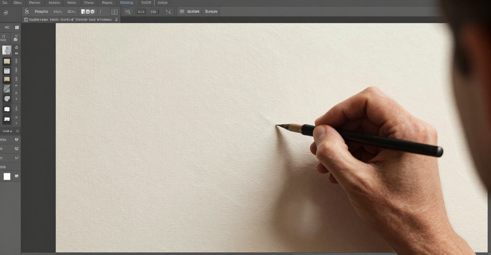This screenshot has width=491, height=255.
Task: Click the small white square icon in options bar
Action: pyautogui.click(x=83, y=12)
